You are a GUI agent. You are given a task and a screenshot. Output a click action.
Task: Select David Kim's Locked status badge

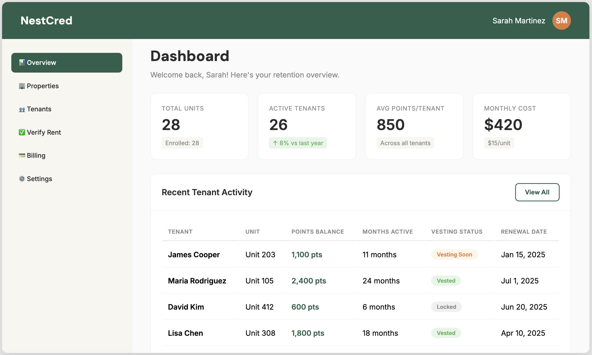(446, 307)
